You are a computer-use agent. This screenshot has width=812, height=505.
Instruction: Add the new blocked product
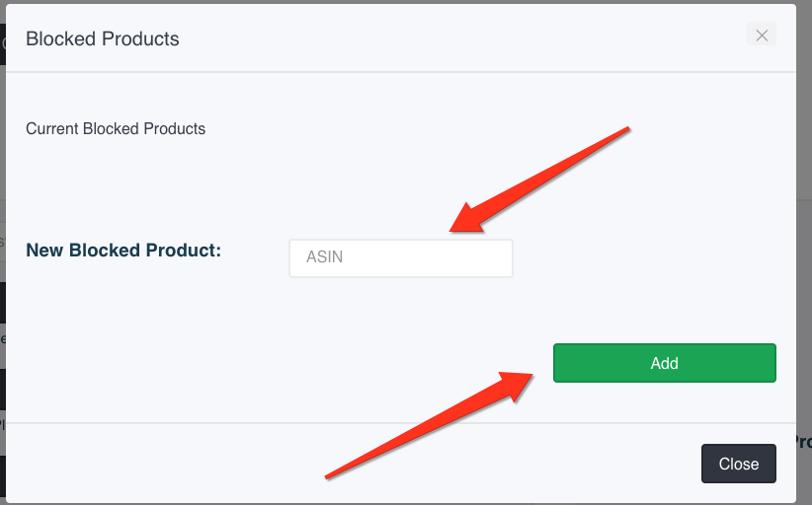tap(665, 363)
